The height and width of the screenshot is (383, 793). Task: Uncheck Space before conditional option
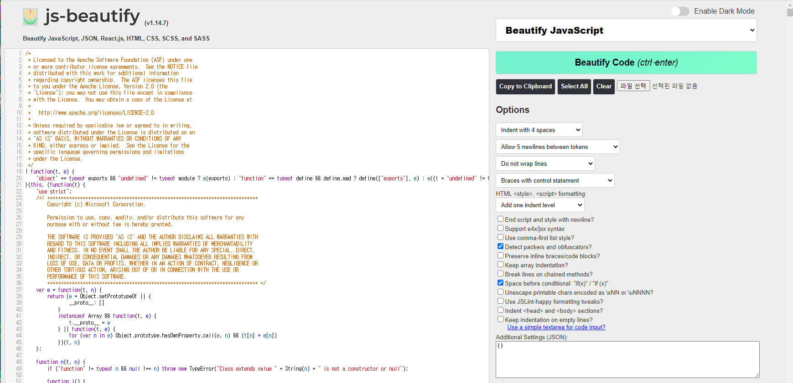tap(500, 283)
